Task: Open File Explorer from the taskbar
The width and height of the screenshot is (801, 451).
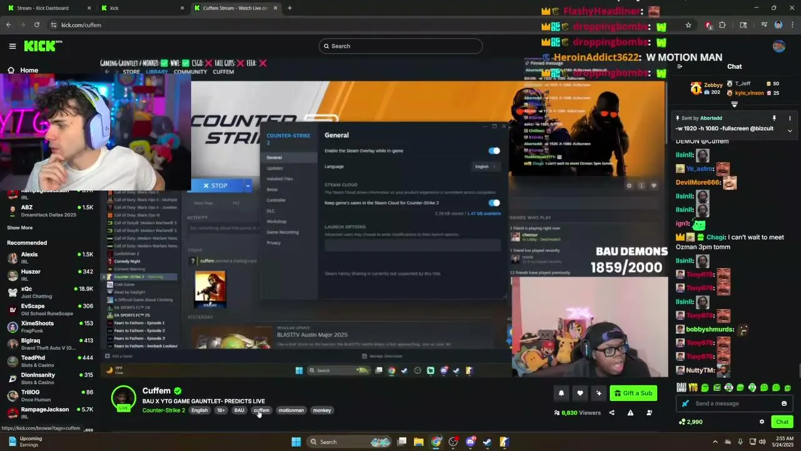Action: click(x=419, y=442)
